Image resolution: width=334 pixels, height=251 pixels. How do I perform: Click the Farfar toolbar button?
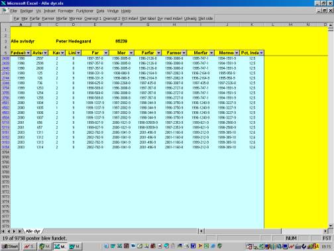click(x=34, y=19)
